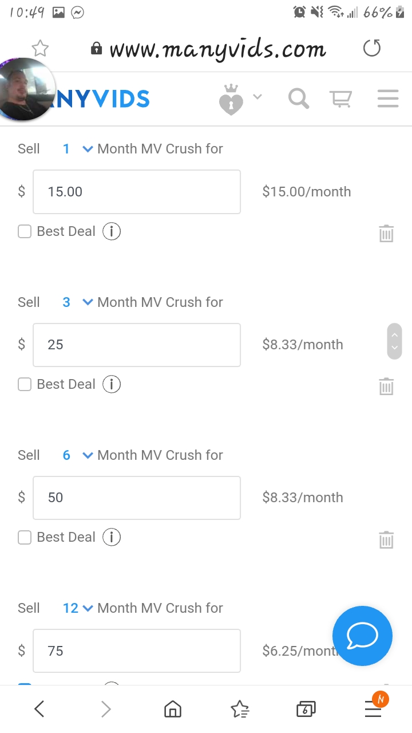Enable Best Deal for the 3 Month plan
The height and width of the screenshot is (733, 412).
pyautogui.click(x=25, y=384)
